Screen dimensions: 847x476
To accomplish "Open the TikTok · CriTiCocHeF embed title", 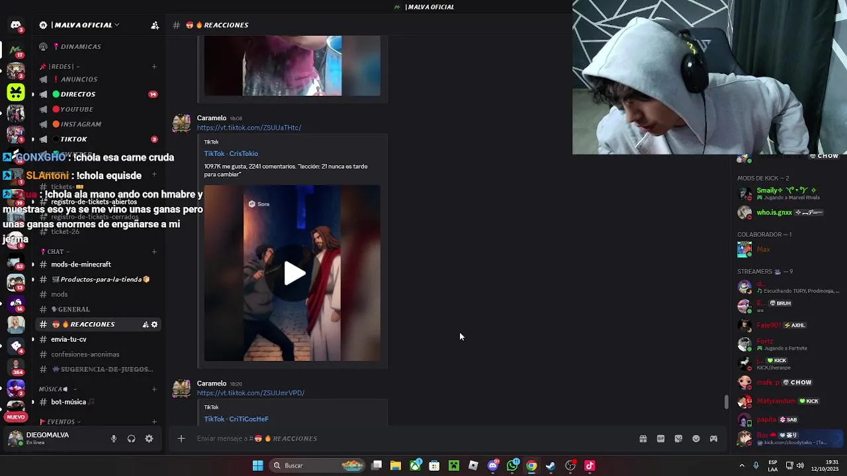I will [236, 418].
